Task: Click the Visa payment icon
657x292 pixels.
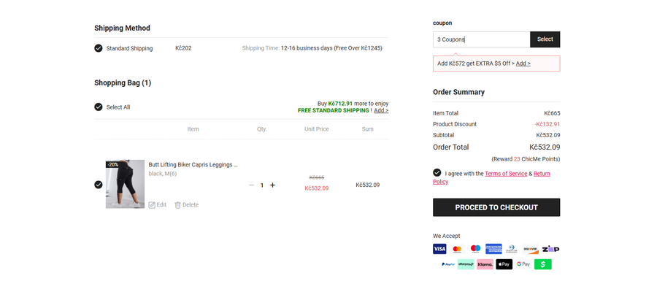Action: click(x=439, y=249)
